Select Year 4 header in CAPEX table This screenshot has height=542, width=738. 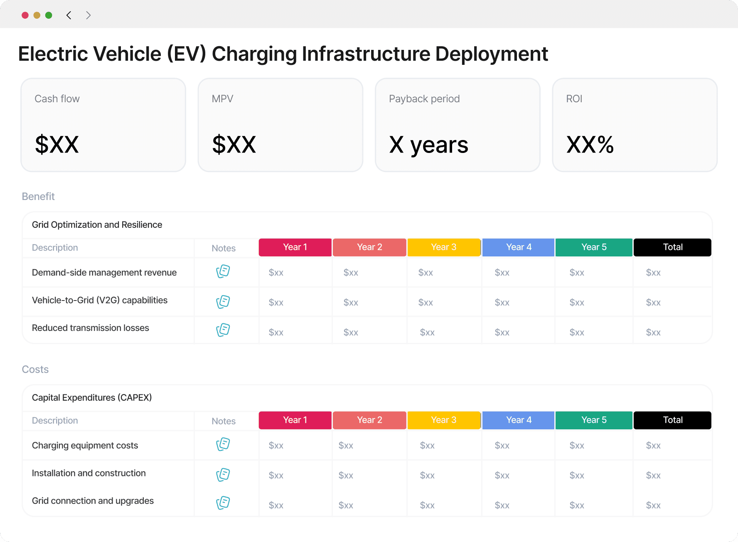(x=518, y=420)
